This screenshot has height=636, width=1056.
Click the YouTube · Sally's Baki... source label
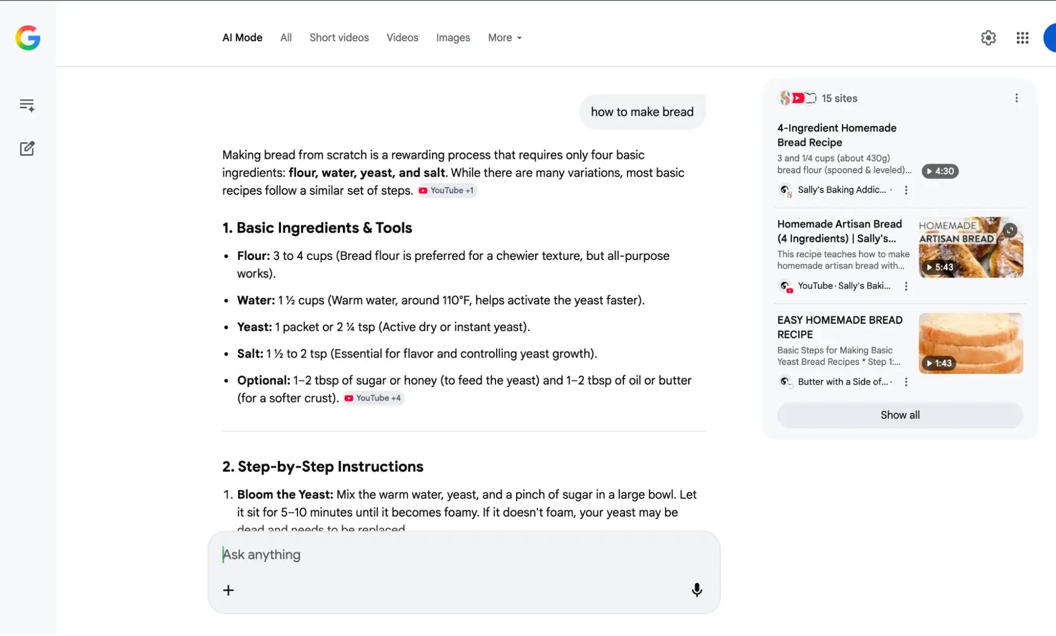844,286
